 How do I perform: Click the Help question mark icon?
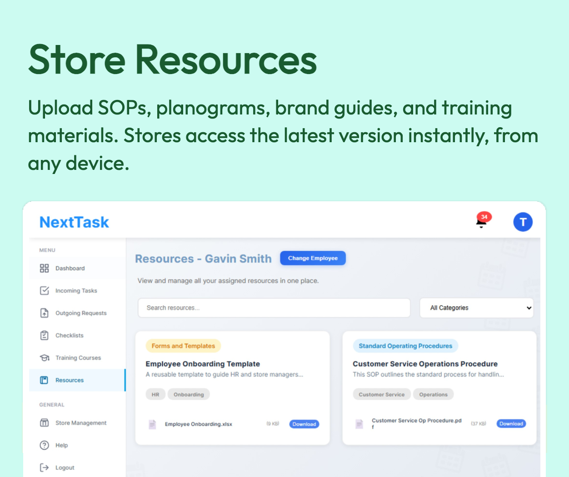tap(44, 445)
